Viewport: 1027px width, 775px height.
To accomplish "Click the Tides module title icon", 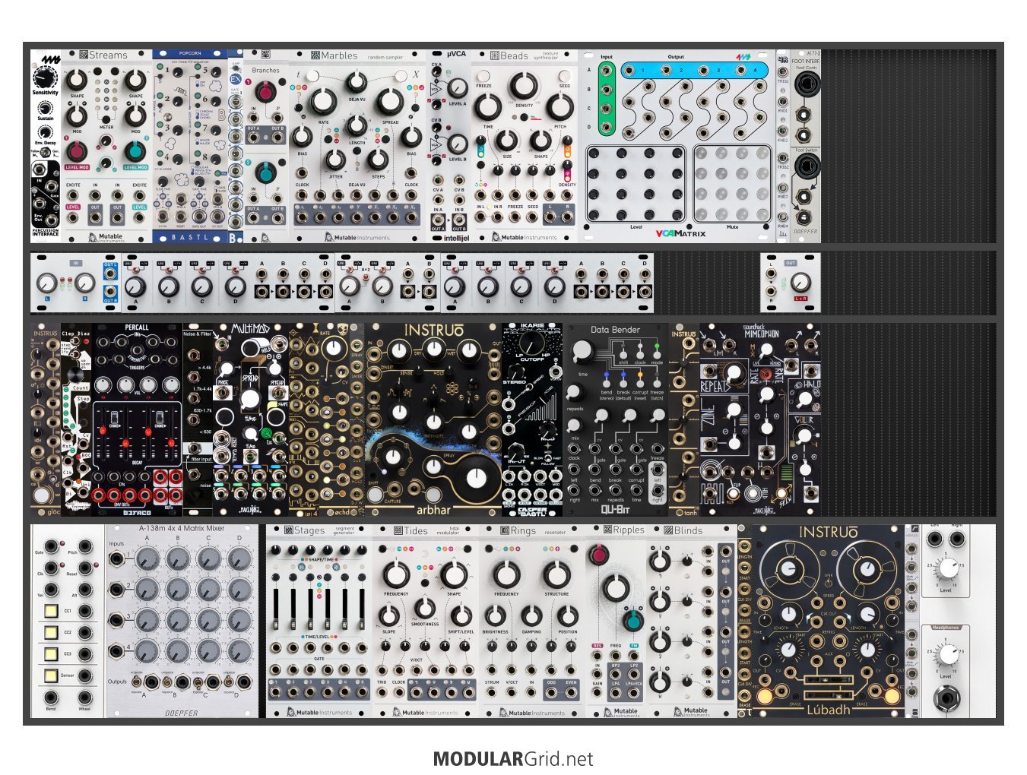I will click(x=398, y=530).
